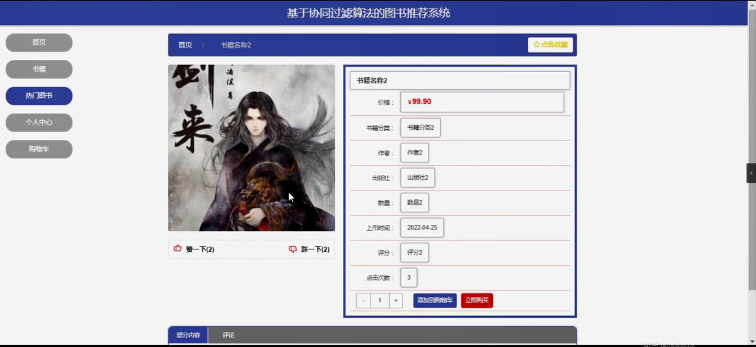
Task: Click the thumbs-down icon next to 踩一下
Action: point(293,249)
